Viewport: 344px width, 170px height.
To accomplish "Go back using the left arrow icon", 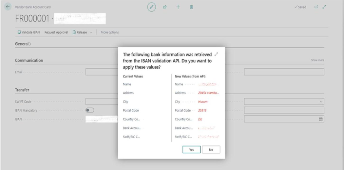I will (x=8, y=7).
